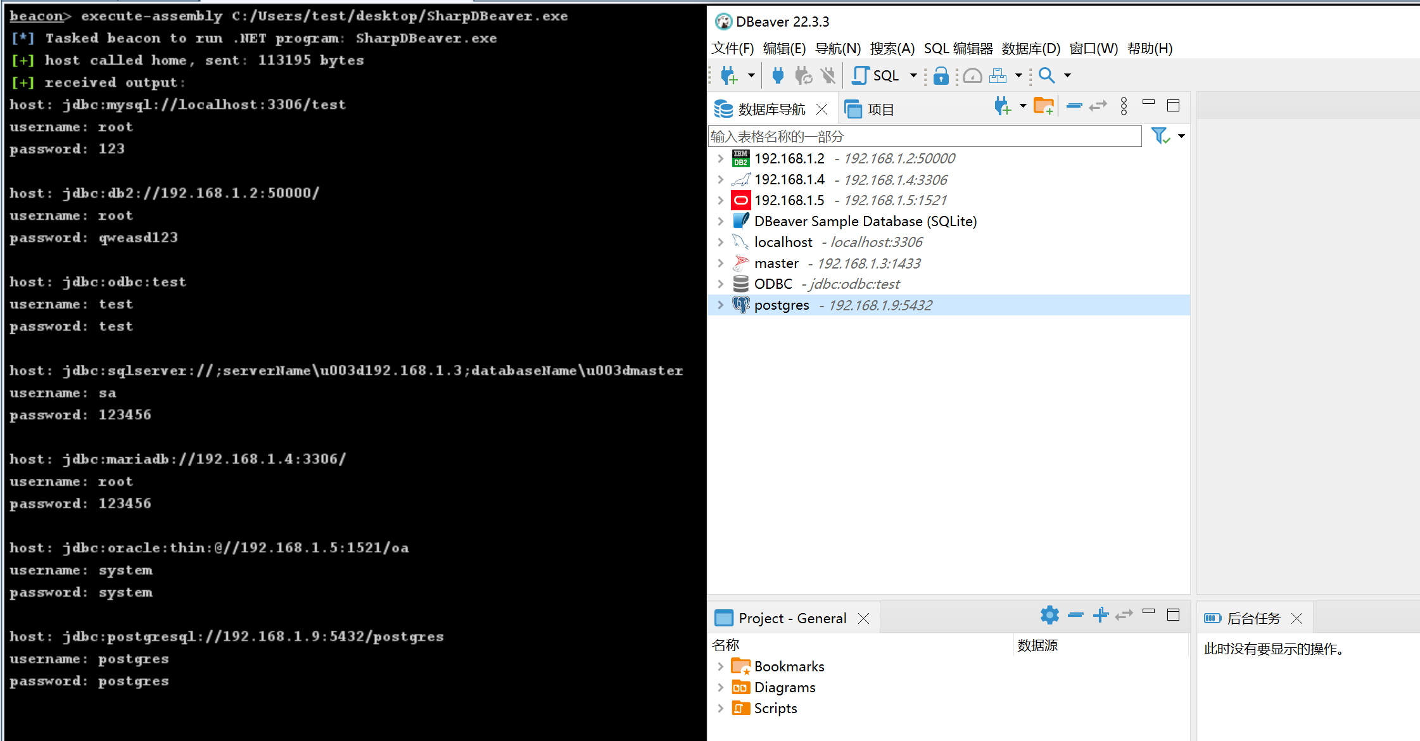Click the collapse all icon in navigator panel
This screenshot has width=1420, height=741.
(1074, 106)
